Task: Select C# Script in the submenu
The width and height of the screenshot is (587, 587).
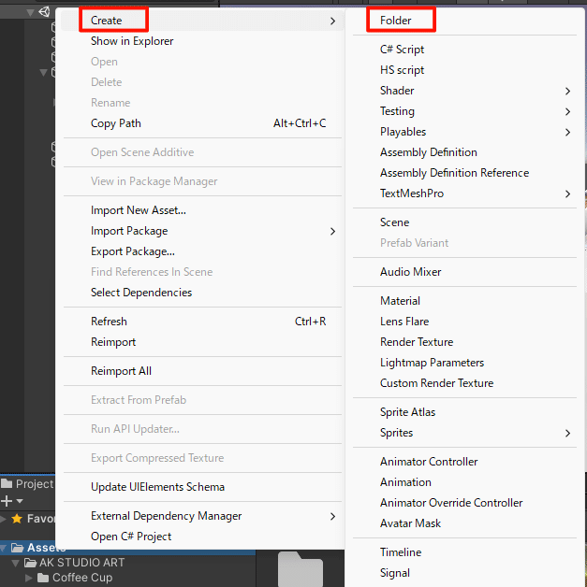Action: 402,50
